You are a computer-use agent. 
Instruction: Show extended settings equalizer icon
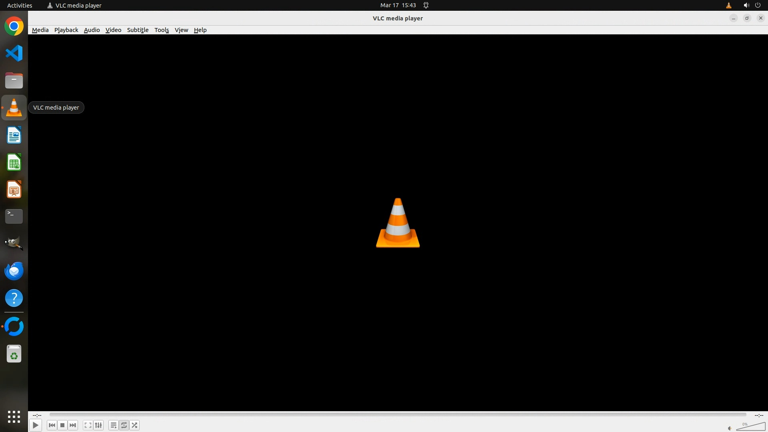click(98, 425)
